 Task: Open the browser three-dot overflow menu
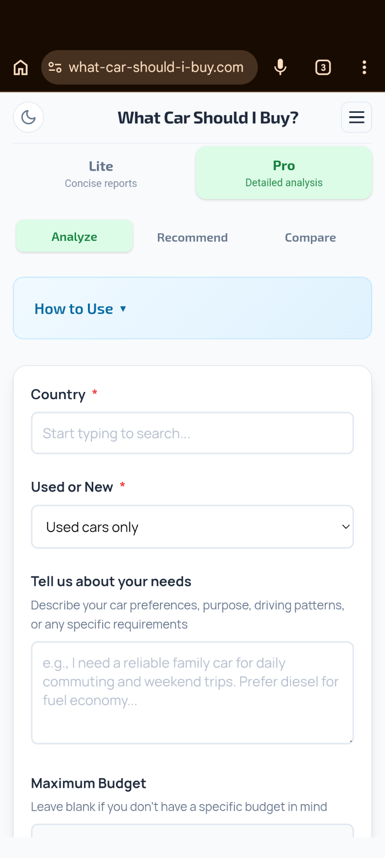point(364,67)
